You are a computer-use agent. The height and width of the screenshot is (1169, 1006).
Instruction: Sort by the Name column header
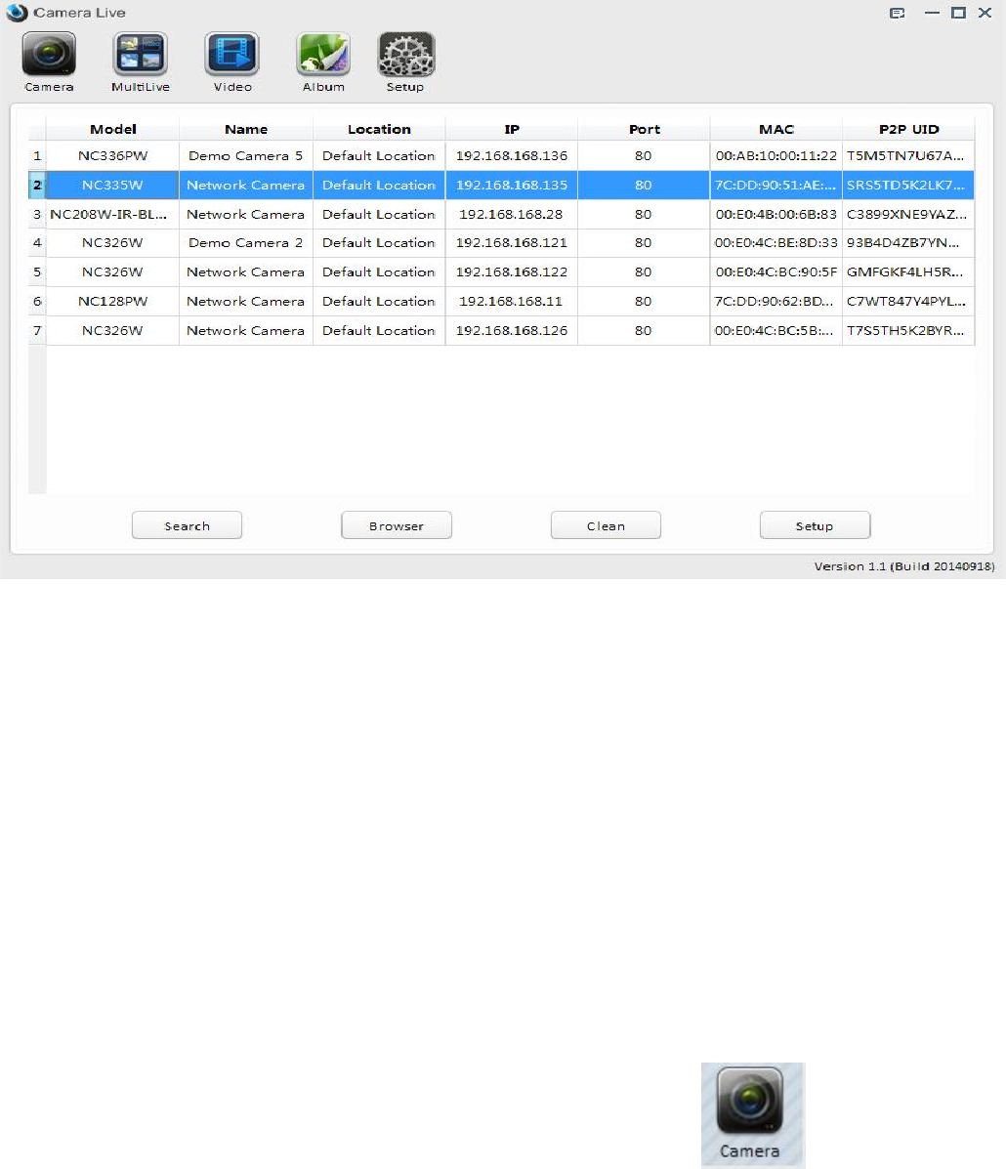pos(246,129)
